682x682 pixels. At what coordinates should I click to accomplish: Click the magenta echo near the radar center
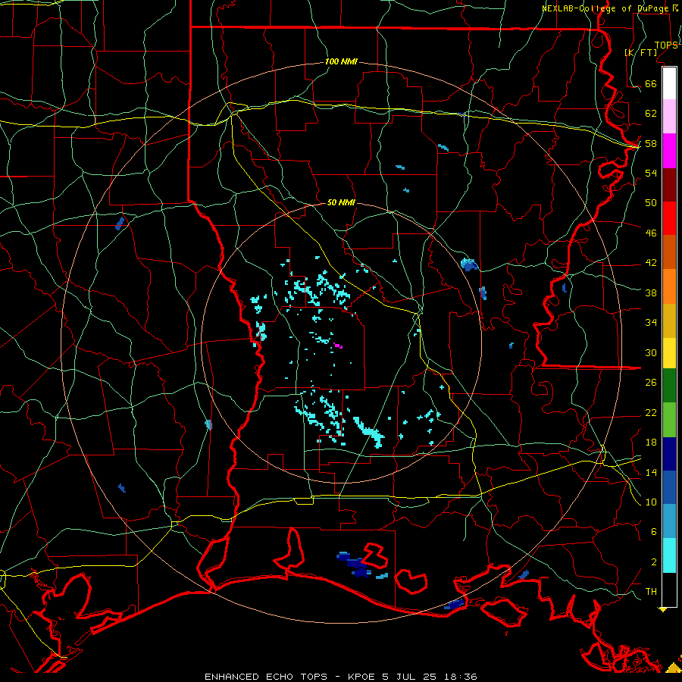point(339,346)
